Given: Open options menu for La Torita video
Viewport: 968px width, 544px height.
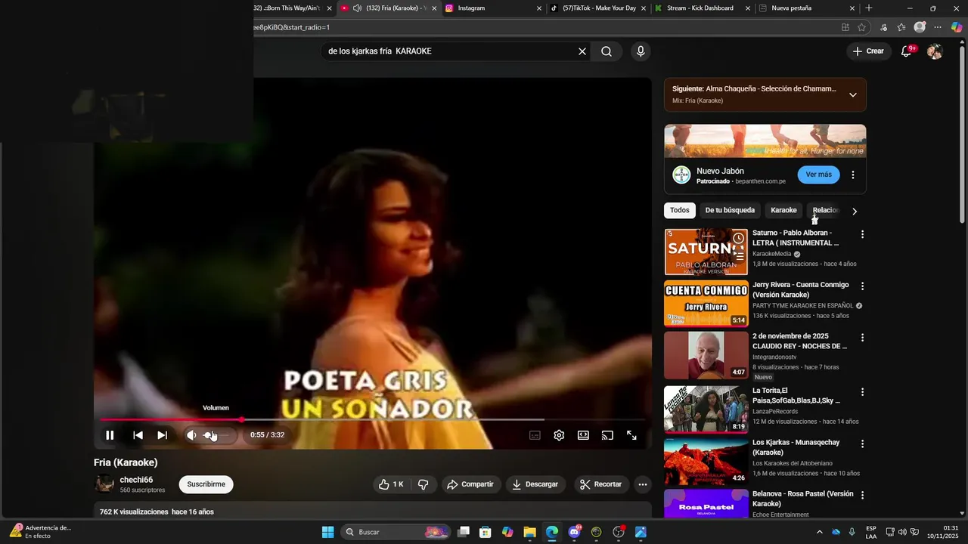Looking at the screenshot, I should point(862,392).
